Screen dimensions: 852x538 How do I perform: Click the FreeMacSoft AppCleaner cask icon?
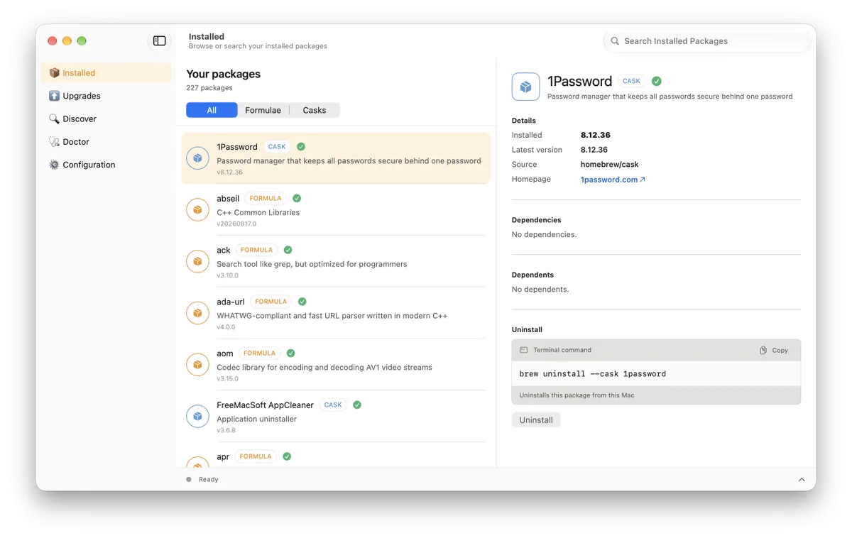197,417
